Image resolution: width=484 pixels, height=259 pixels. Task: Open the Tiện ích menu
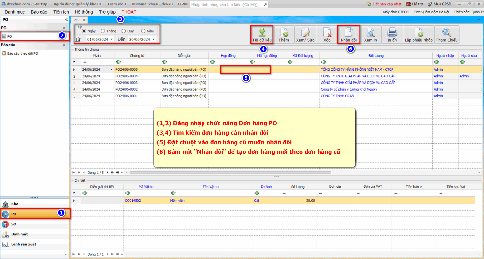61,12
